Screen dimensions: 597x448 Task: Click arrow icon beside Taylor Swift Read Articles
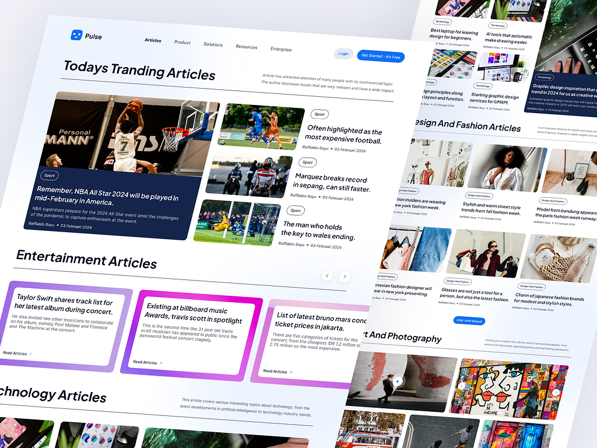click(x=30, y=354)
